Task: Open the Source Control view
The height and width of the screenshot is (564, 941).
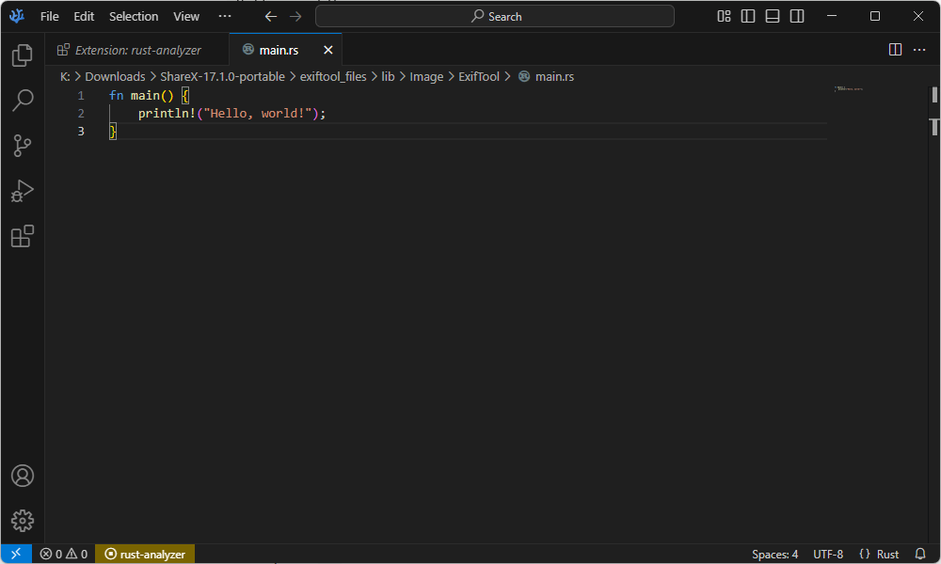Action: tap(23, 146)
